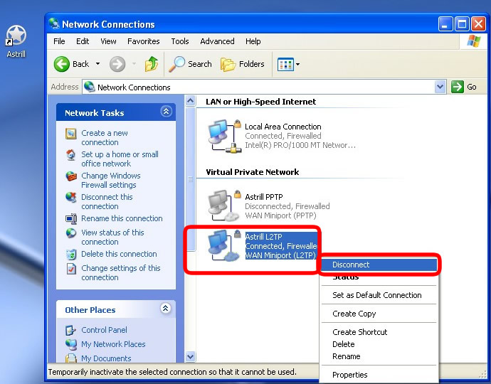This screenshot has height=384, width=491.
Task: Open Control Panel in Other Places
Action: coord(104,330)
